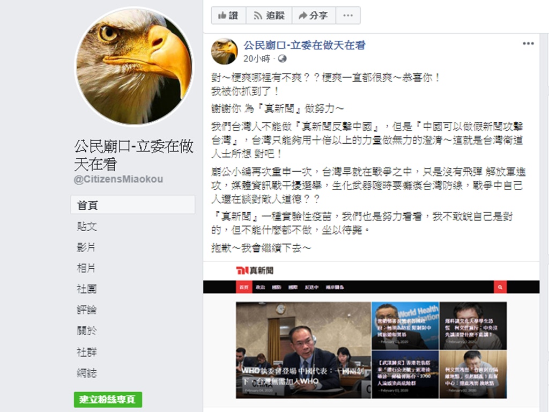Select 評論 in the sidebar menu
Screen dimensions: 549x412
click(86, 310)
